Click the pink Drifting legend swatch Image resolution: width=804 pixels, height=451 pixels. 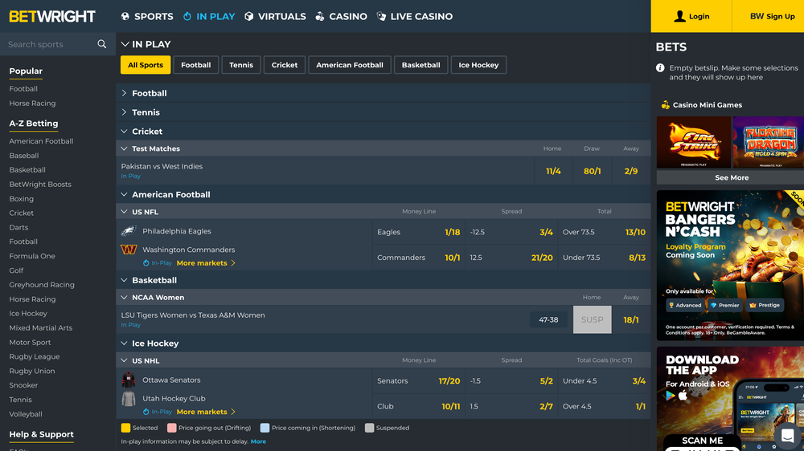click(172, 428)
